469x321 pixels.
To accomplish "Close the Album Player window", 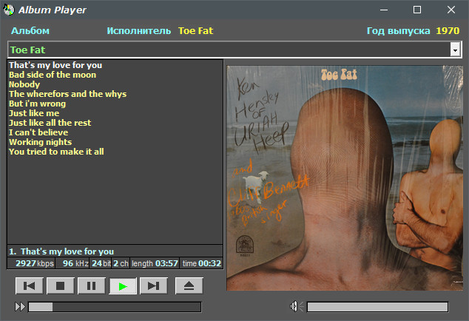I will point(451,10).
